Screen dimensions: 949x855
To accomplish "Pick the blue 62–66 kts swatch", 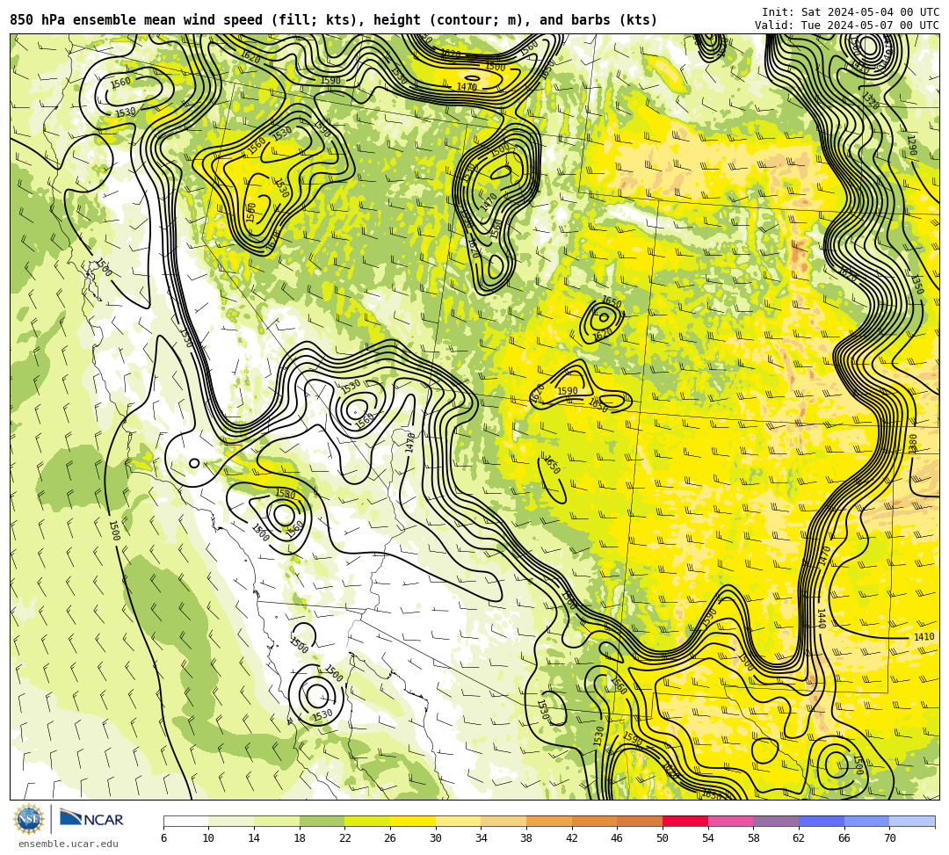I will click(822, 821).
